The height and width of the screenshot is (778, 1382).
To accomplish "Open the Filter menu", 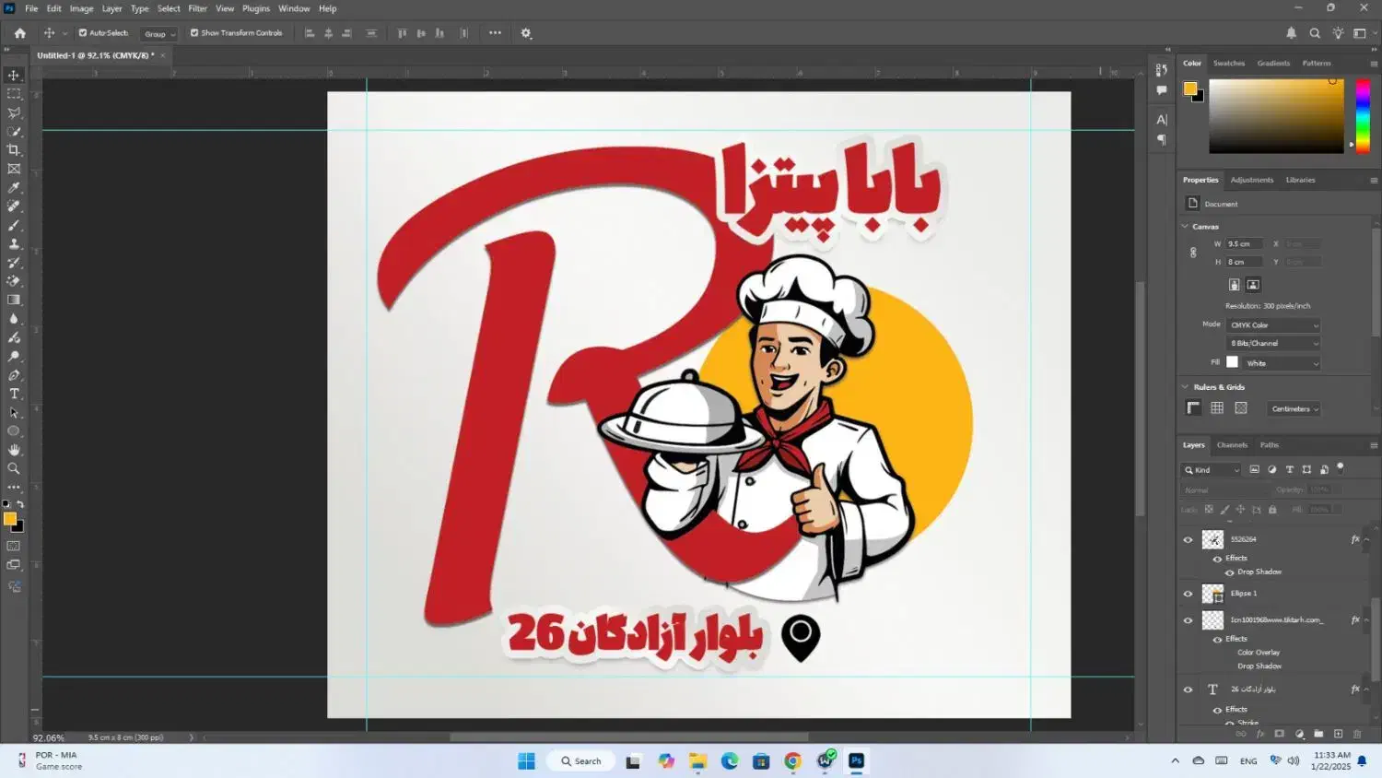I will [x=197, y=8].
